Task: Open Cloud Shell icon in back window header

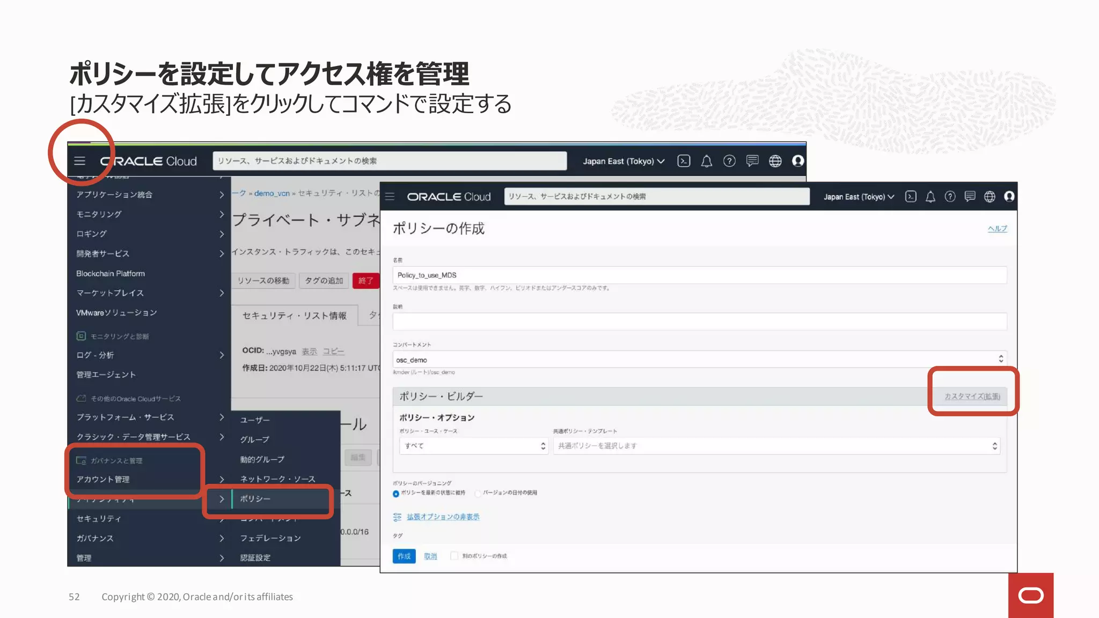Action: [684, 161]
